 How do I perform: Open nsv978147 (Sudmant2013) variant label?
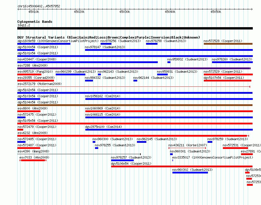105,47
